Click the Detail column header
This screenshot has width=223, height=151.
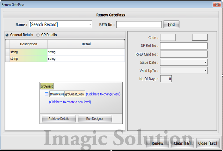click(86, 44)
